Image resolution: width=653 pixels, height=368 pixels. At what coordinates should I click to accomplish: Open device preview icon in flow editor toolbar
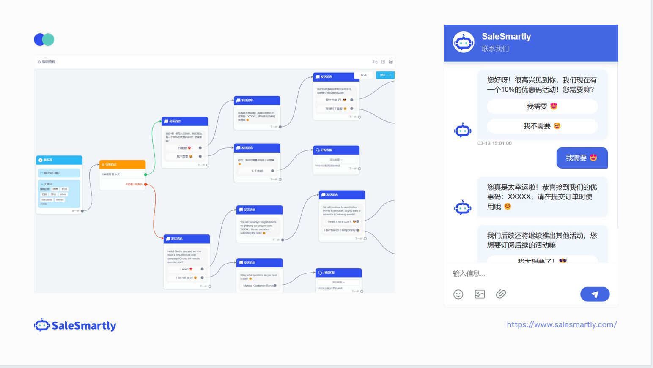(x=375, y=62)
